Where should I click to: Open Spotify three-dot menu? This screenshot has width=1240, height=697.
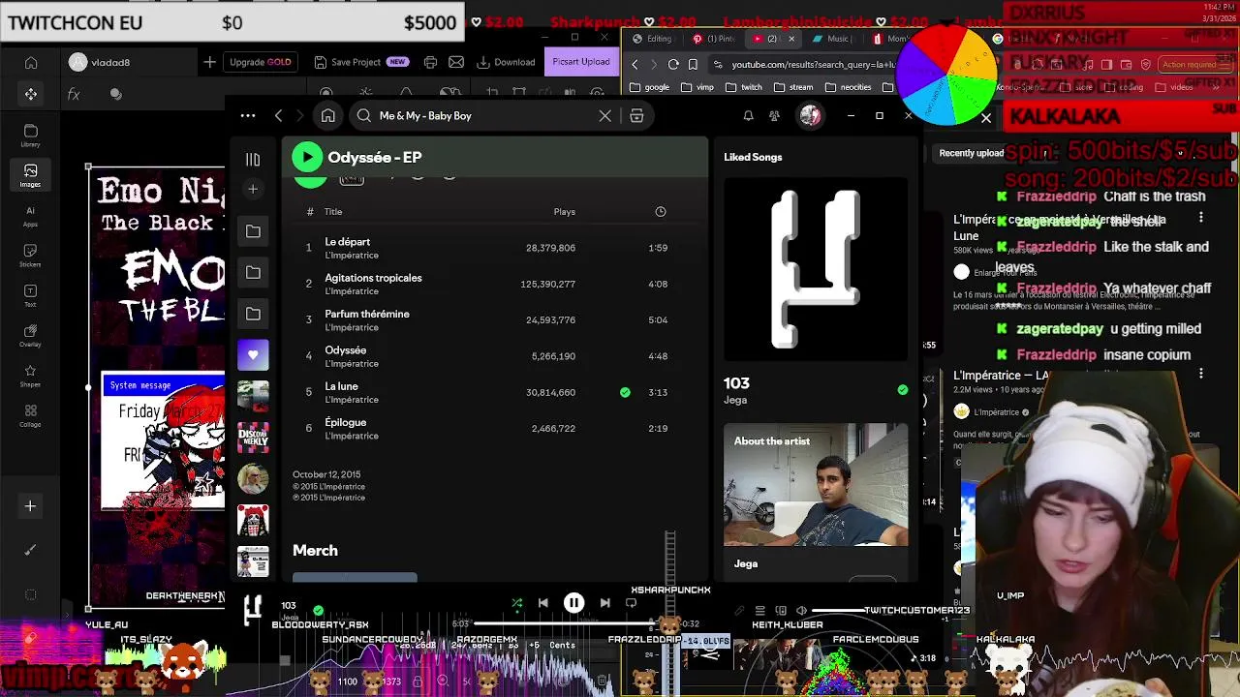point(248,115)
